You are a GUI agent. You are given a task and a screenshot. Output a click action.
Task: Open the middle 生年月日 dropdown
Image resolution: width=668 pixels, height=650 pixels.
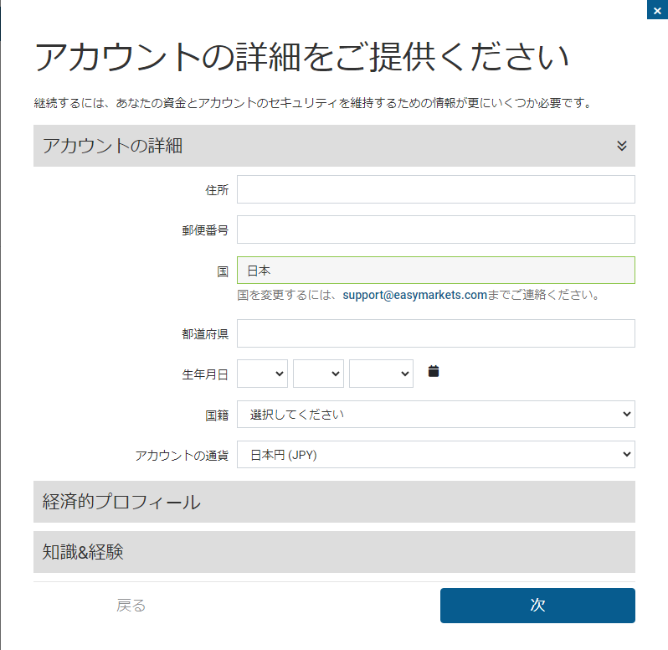pos(318,374)
